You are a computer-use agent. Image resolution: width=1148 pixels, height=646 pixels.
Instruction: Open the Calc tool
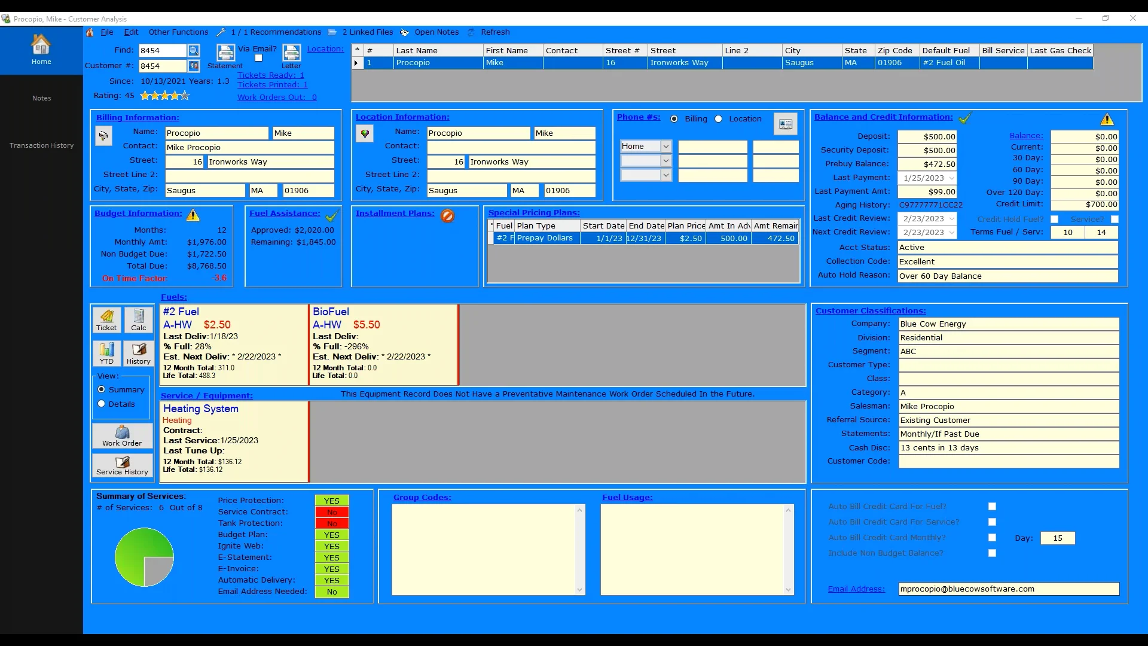coord(138,321)
